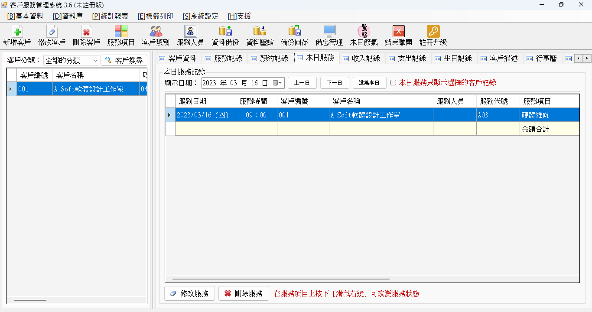The height and width of the screenshot is (312, 592).
Task: Click the 硬體維修 service item cell
Action: pos(550,115)
